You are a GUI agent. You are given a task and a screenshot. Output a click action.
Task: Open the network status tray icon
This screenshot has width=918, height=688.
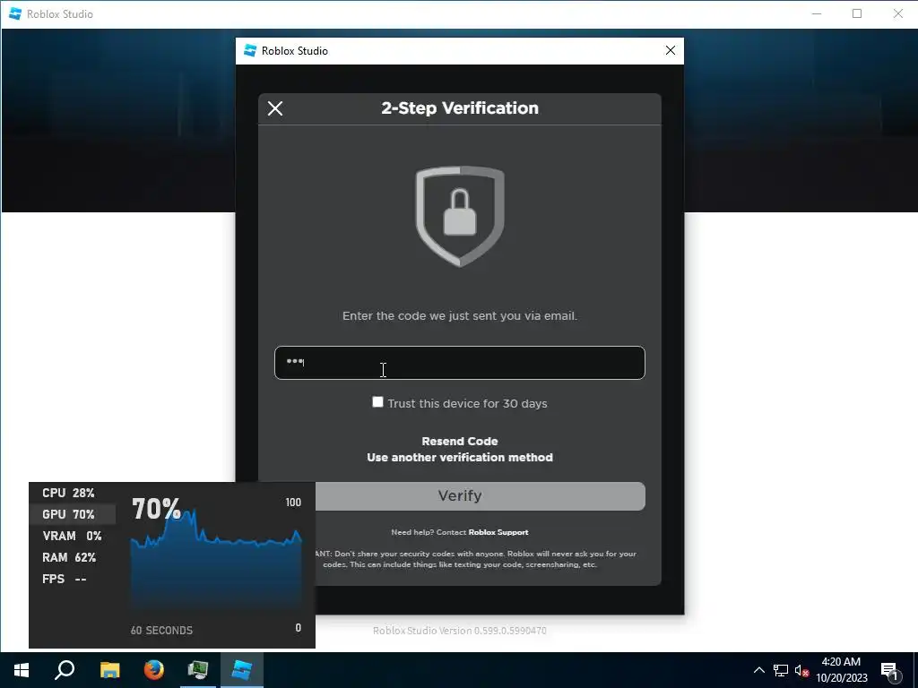point(781,670)
